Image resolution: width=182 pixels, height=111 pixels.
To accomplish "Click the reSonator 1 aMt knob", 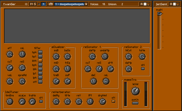I will [110, 69].
